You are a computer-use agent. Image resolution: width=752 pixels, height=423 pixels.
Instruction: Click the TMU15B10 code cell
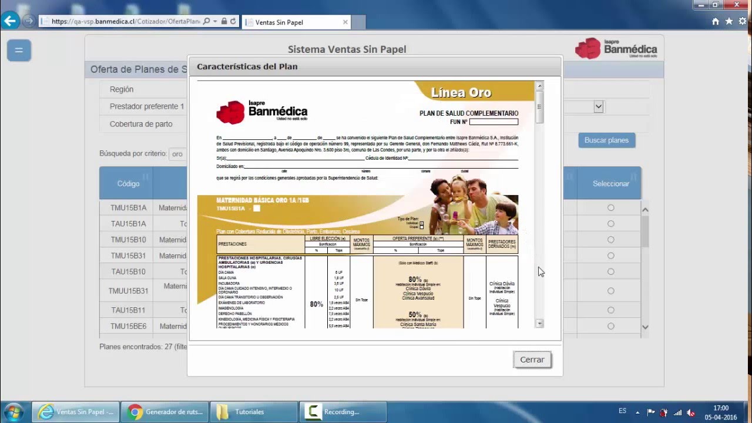point(128,239)
